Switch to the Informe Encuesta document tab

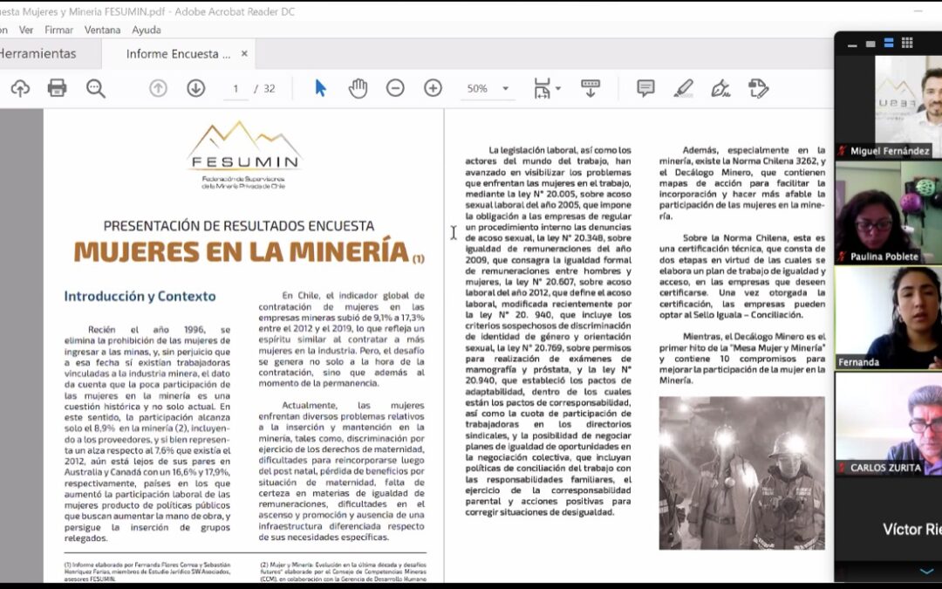pyautogui.click(x=172, y=54)
